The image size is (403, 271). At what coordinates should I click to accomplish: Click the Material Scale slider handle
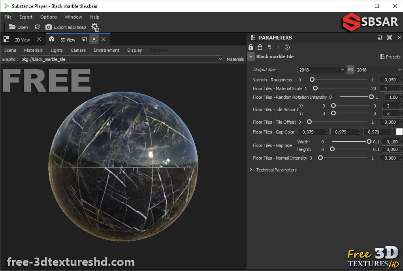(315, 88)
